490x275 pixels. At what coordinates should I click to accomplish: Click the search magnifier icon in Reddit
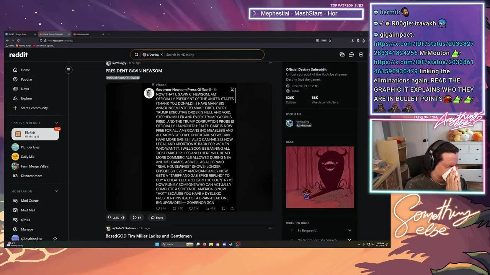[x=137, y=55]
